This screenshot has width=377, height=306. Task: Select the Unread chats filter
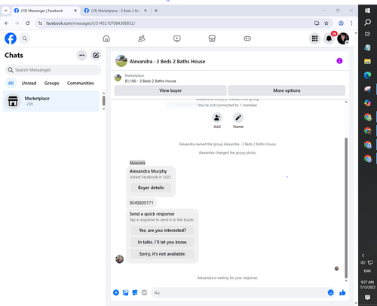click(x=29, y=83)
